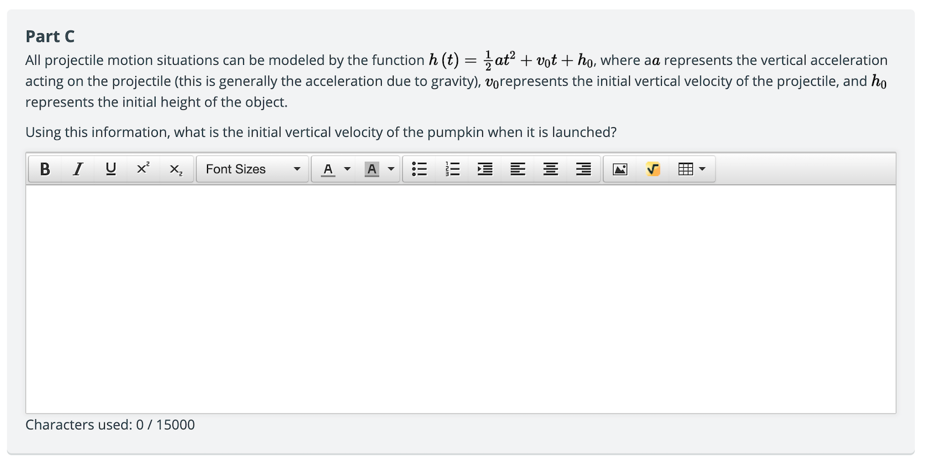Screen dimensions: 926x471
Task: Click the pumpkin velocity question text
Action: pyautogui.click(x=321, y=132)
